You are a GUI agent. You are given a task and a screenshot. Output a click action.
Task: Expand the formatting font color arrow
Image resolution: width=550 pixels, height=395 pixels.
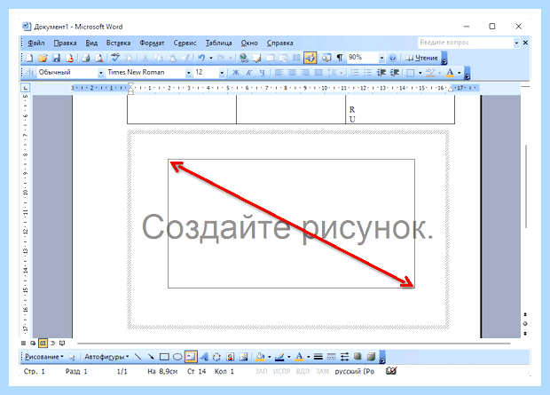(460, 73)
